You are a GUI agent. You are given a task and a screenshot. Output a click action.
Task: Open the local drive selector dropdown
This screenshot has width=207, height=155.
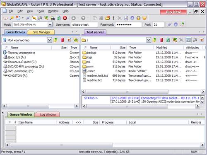pos(50,40)
